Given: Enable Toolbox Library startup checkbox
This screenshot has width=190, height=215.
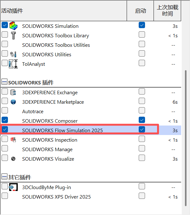Looking at the screenshot, I should 142,34.
